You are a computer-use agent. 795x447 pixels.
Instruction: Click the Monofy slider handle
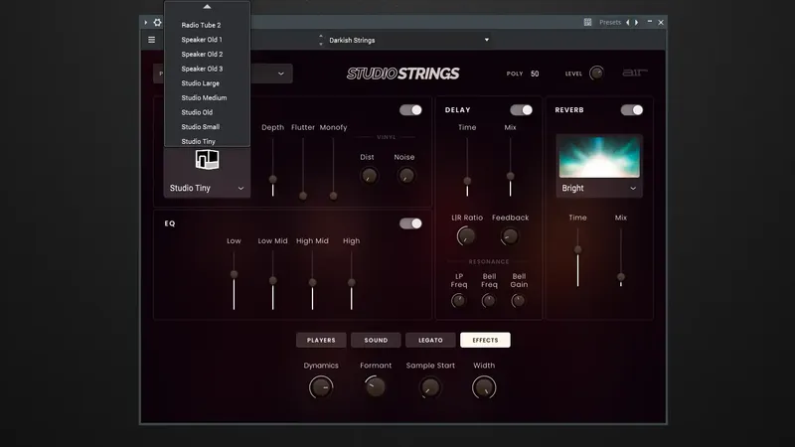point(333,196)
